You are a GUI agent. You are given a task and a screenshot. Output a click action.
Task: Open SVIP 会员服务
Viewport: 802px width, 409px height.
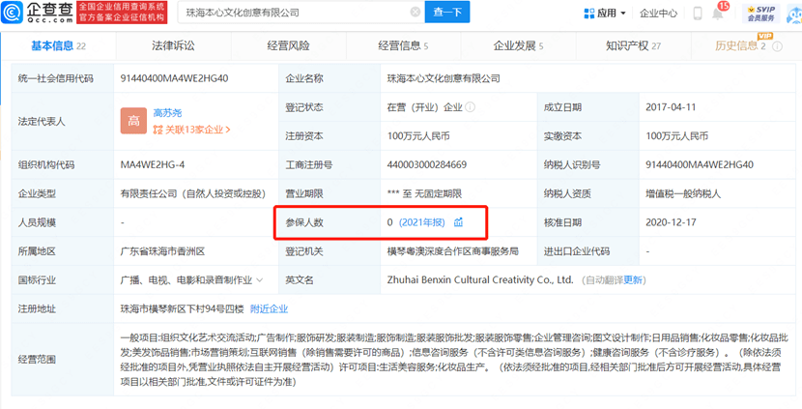[x=761, y=14]
